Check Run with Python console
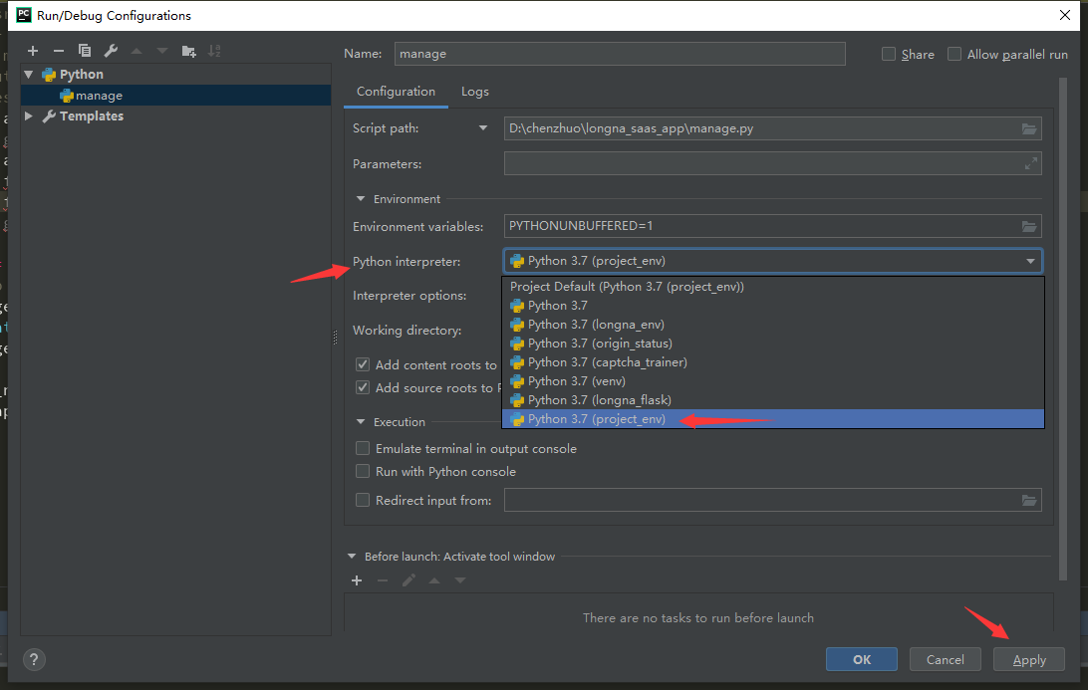Image resolution: width=1088 pixels, height=690 pixels. [363, 472]
